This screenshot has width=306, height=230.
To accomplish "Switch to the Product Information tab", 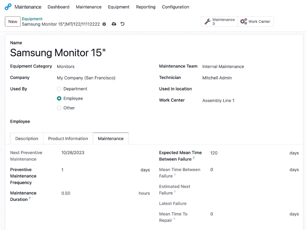I will click(68, 139).
